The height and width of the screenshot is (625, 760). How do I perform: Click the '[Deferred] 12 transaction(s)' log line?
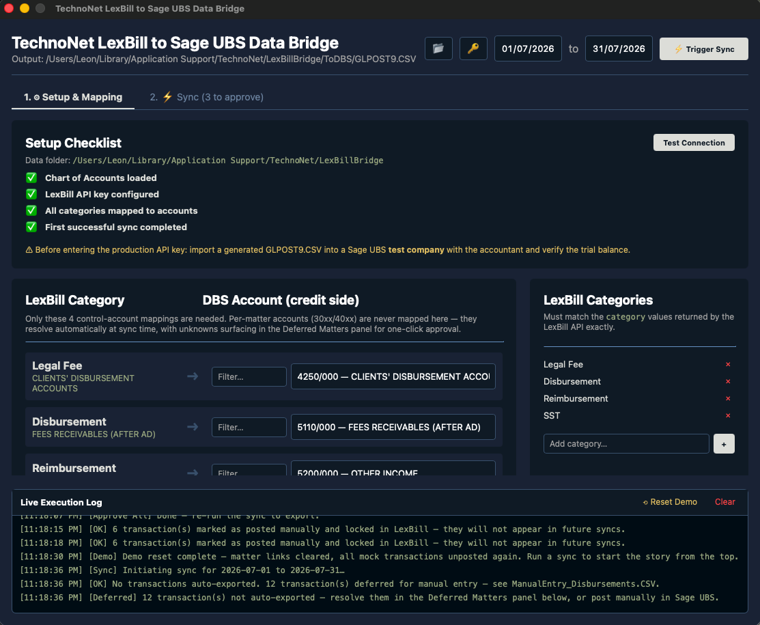369,598
